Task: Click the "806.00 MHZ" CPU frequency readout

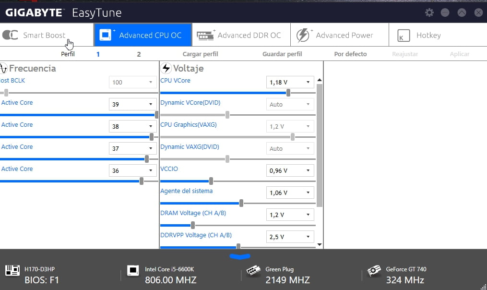Action: coord(170,280)
